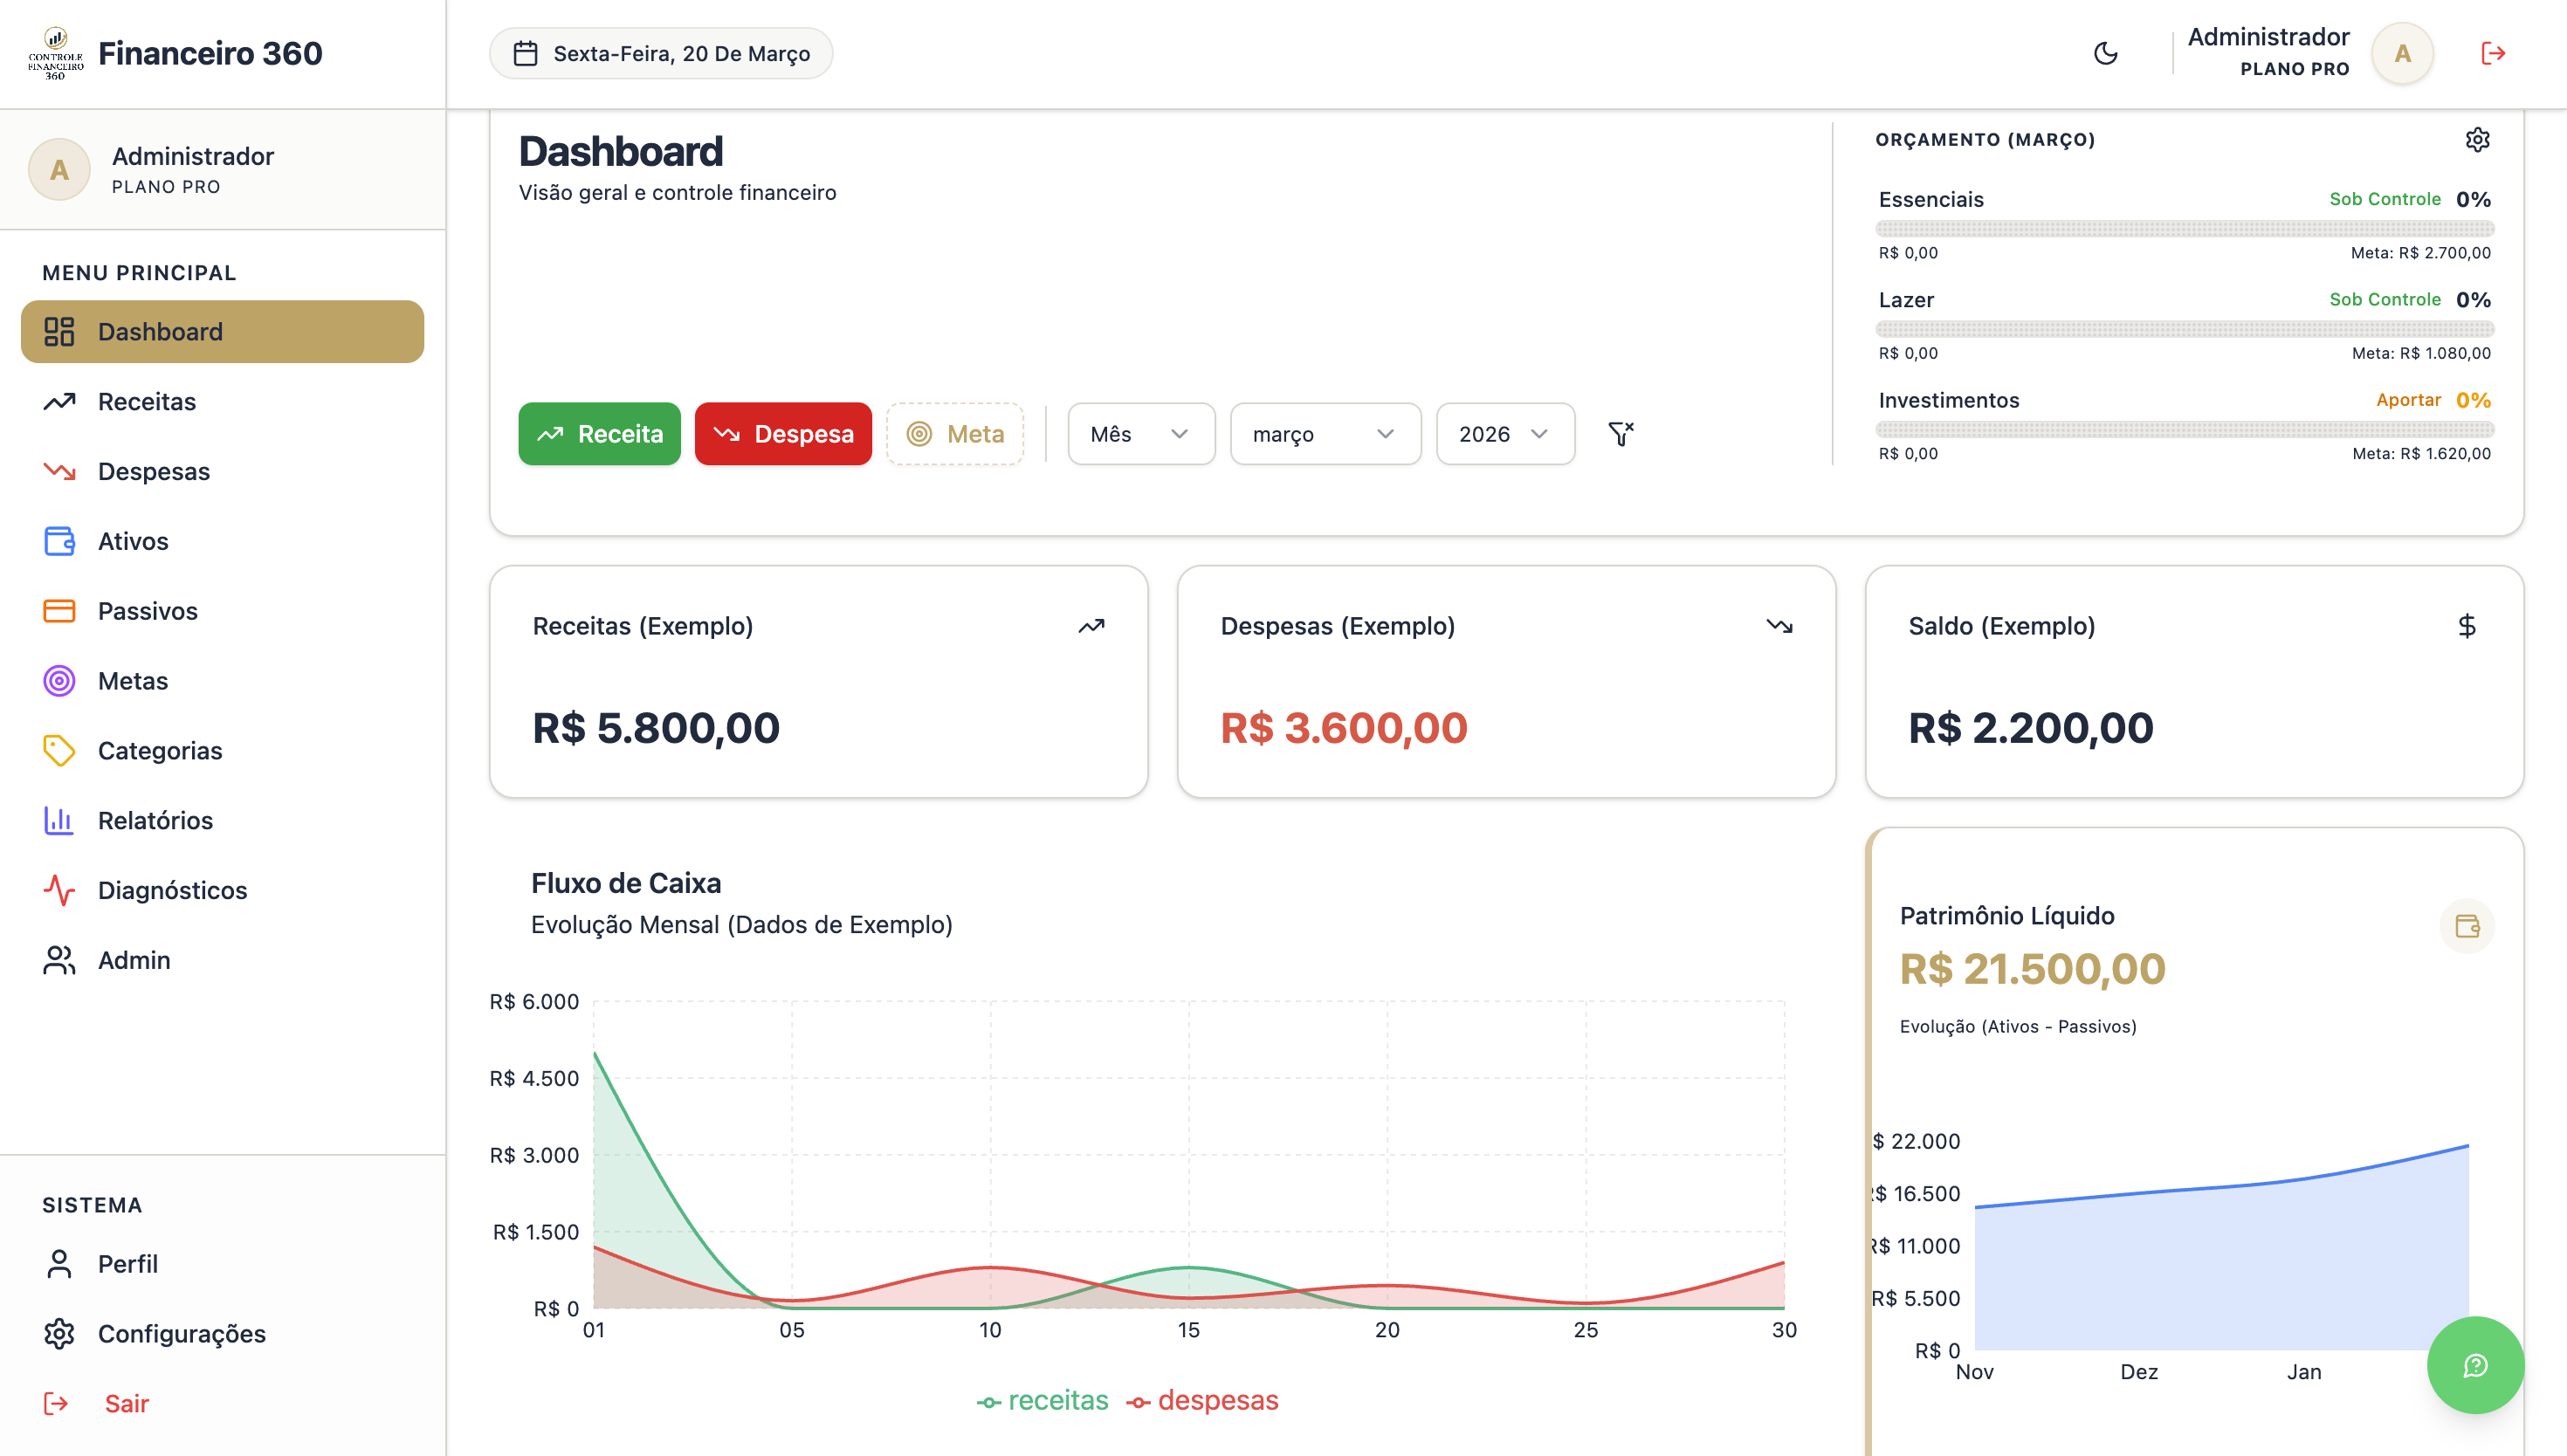Navigate to Passivos
Image resolution: width=2567 pixels, height=1456 pixels.
tap(147, 611)
